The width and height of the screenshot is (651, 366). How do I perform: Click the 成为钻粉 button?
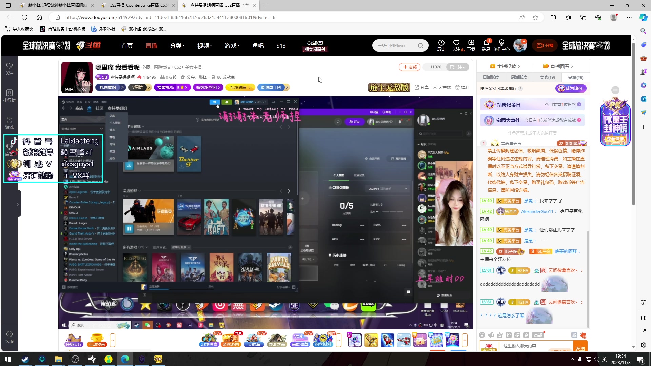tap(571, 88)
